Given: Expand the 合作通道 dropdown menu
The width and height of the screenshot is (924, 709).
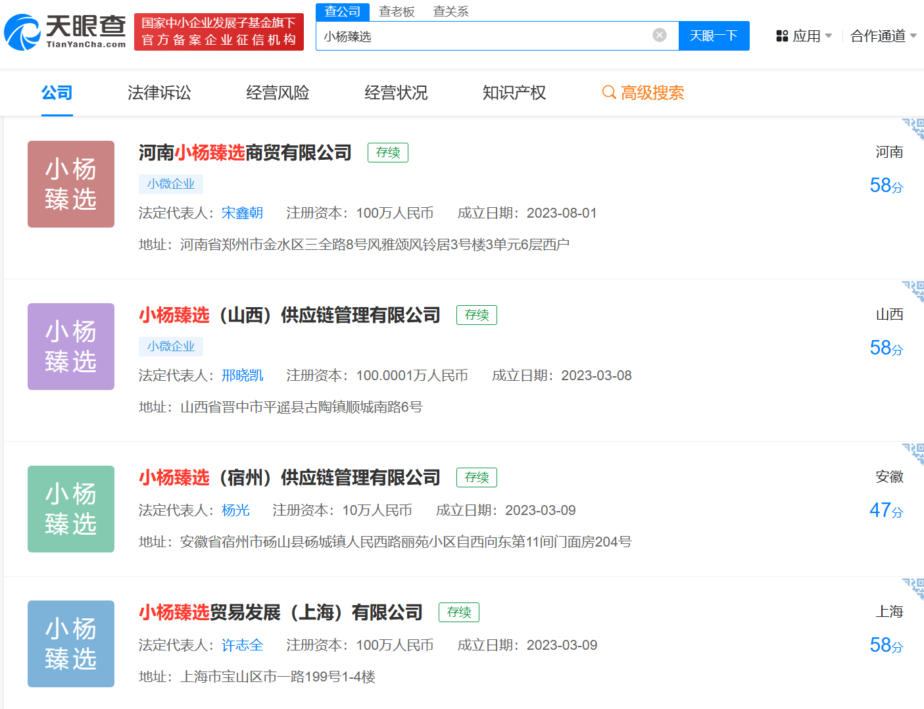Looking at the screenshot, I should 883,36.
